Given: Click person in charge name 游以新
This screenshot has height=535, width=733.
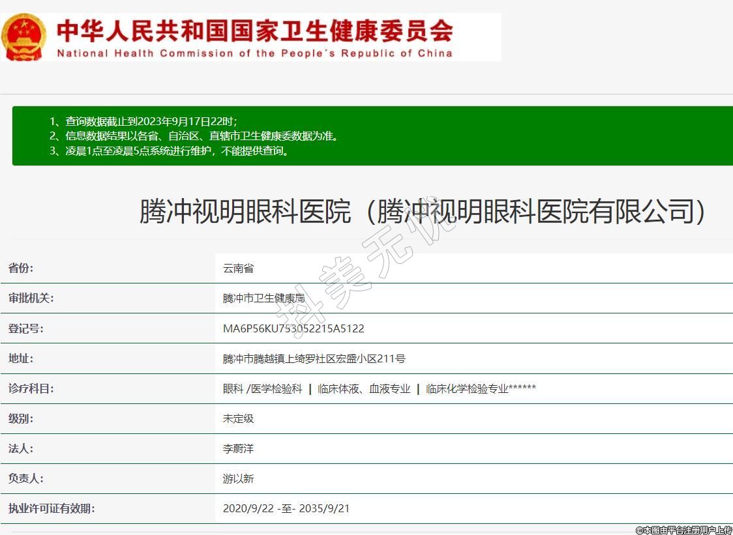Looking at the screenshot, I should (238, 479).
